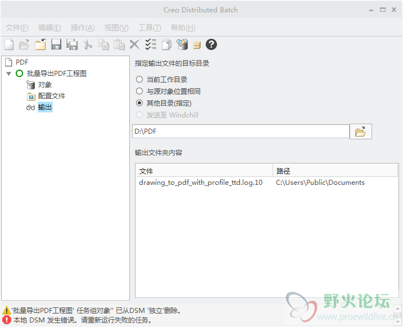Click the Open file toolbar icon
403x327 pixels.
pyautogui.click(x=24, y=44)
